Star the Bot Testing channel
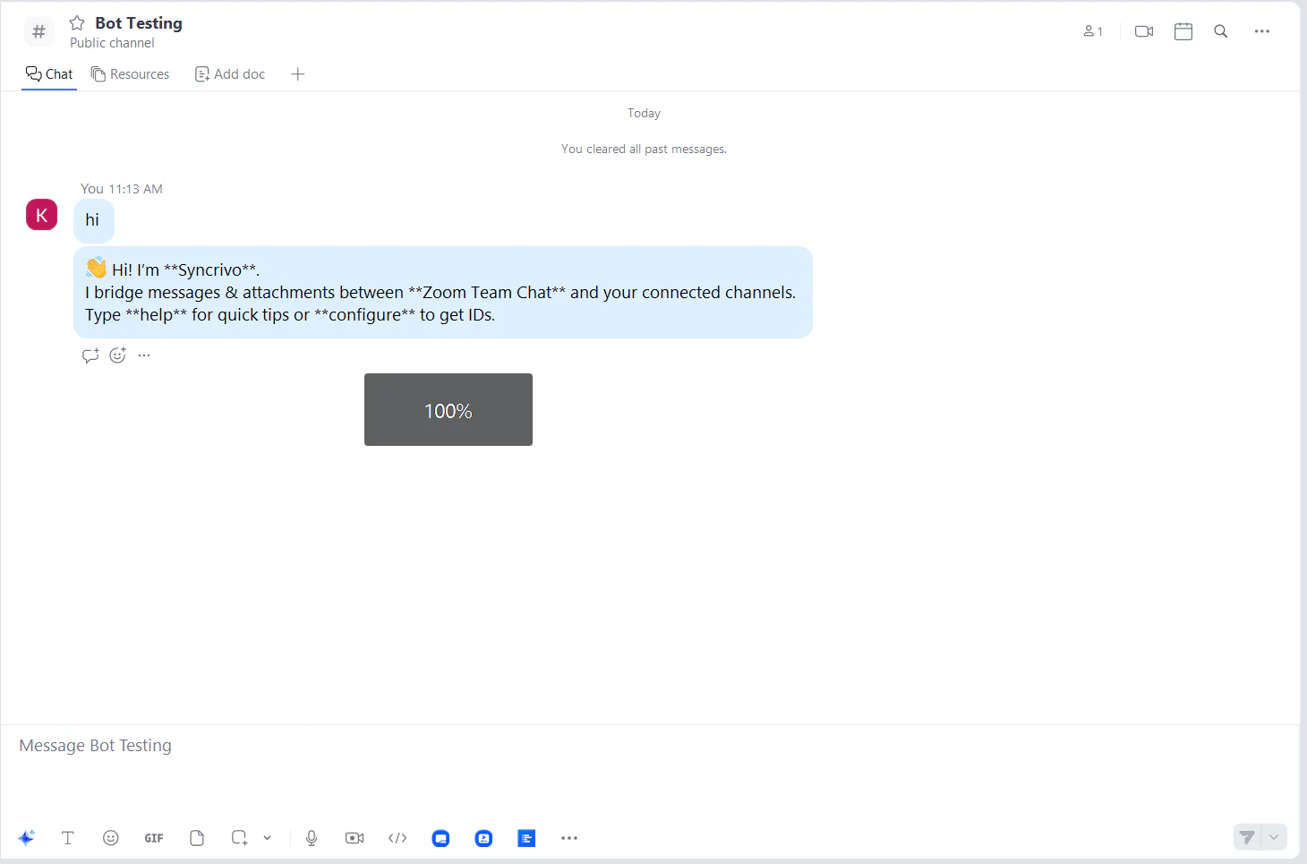The width and height of the screenshot is (1307, 864). tap(77, 23)
